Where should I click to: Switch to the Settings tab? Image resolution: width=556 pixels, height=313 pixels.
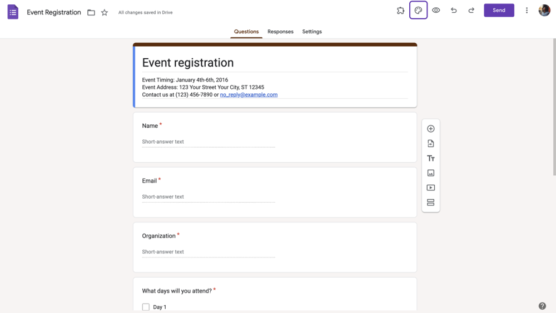312,32
